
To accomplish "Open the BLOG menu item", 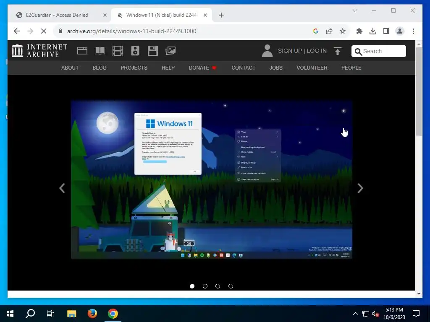I will [x=100, y=68].
